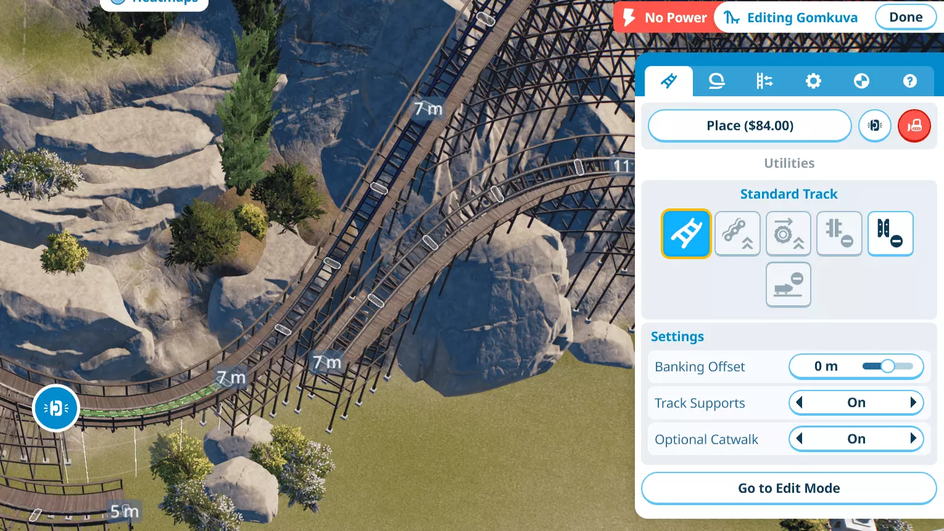Switch to the track builder tab
The height and width of the screenshot is (531, 944).
click(669, 81)
